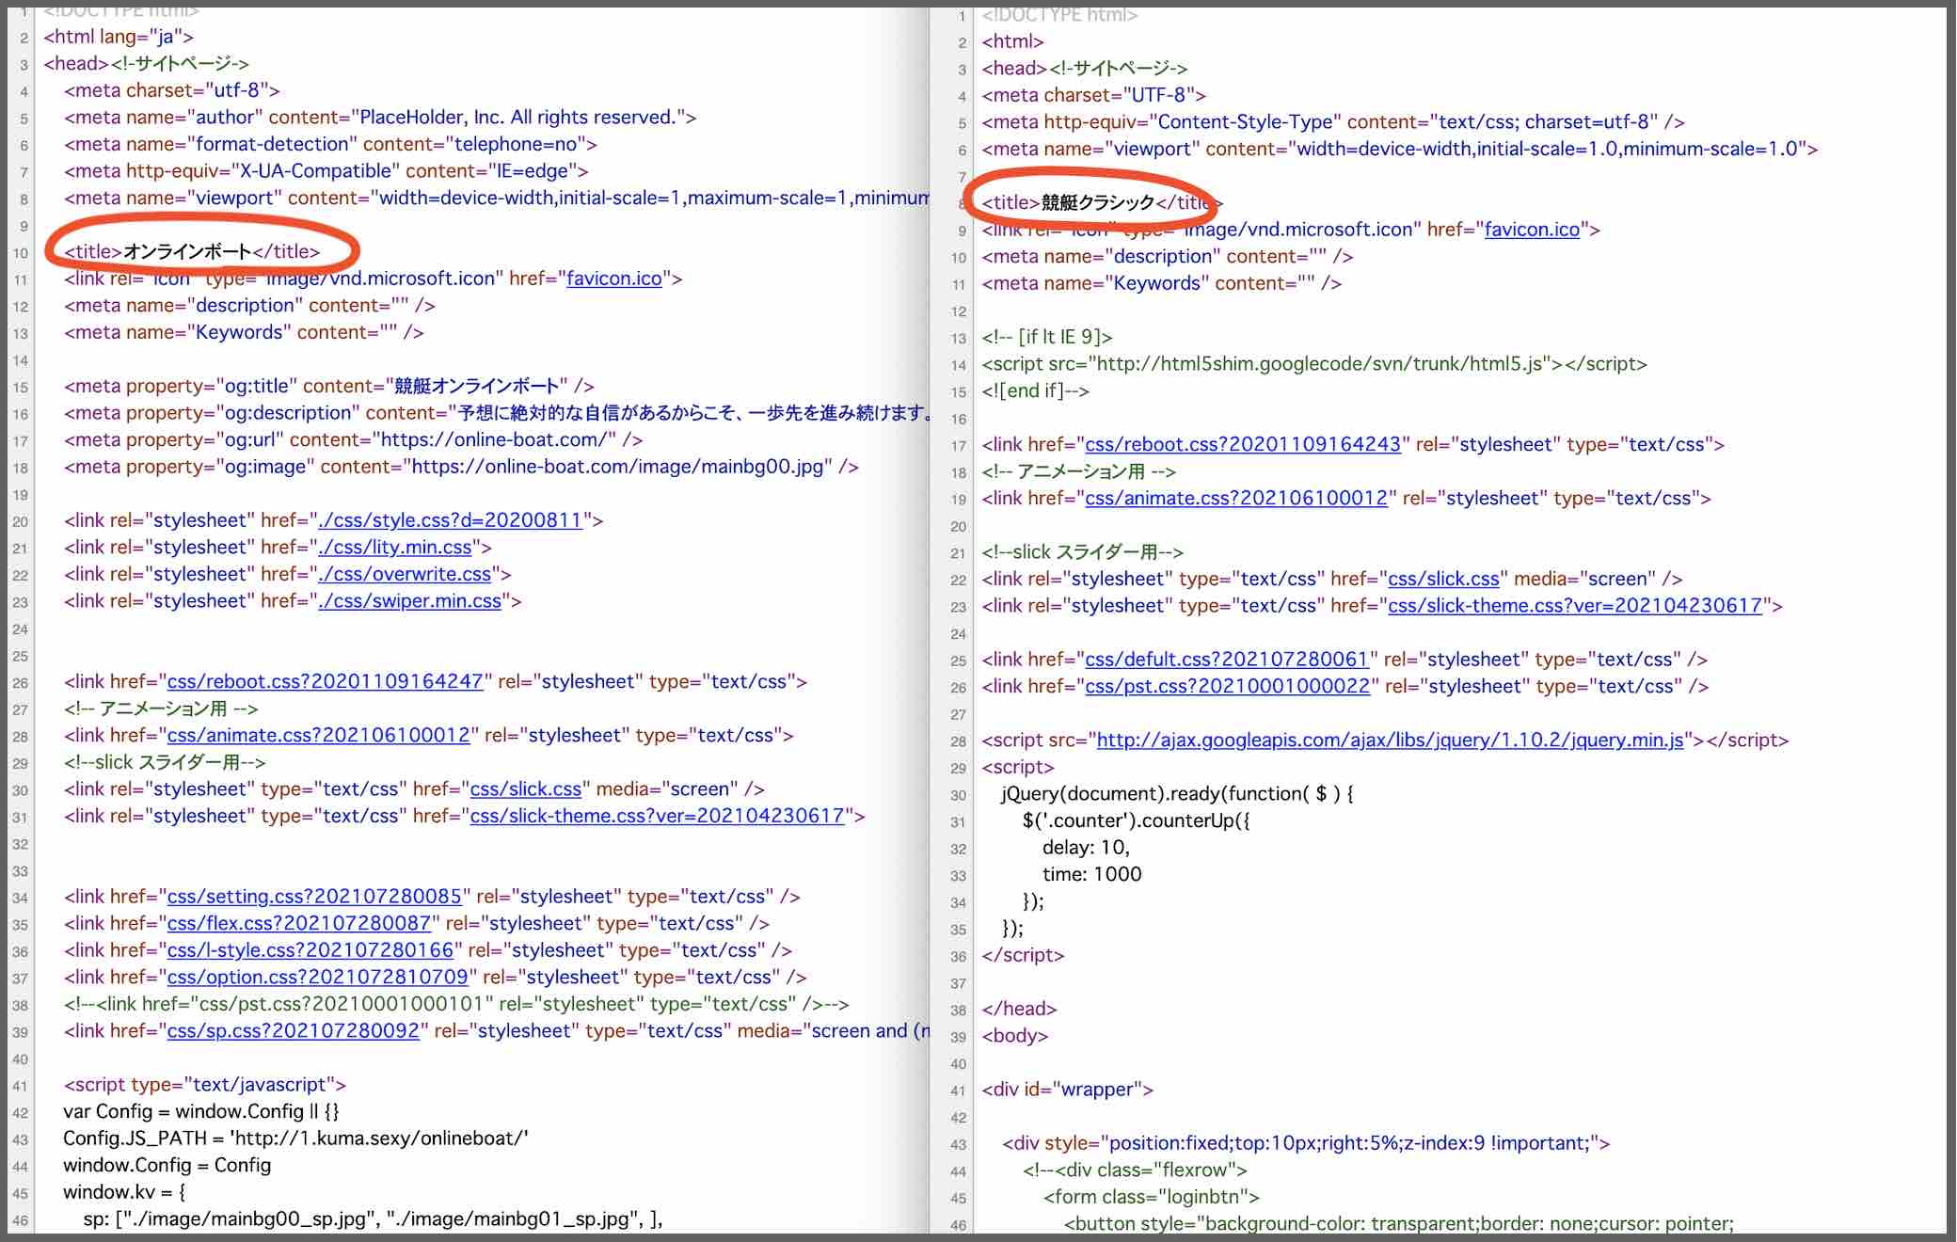This screenshot has height=1242, width=1957.
Task: Open the setting.css?202107280085 link
Action: 315,897
